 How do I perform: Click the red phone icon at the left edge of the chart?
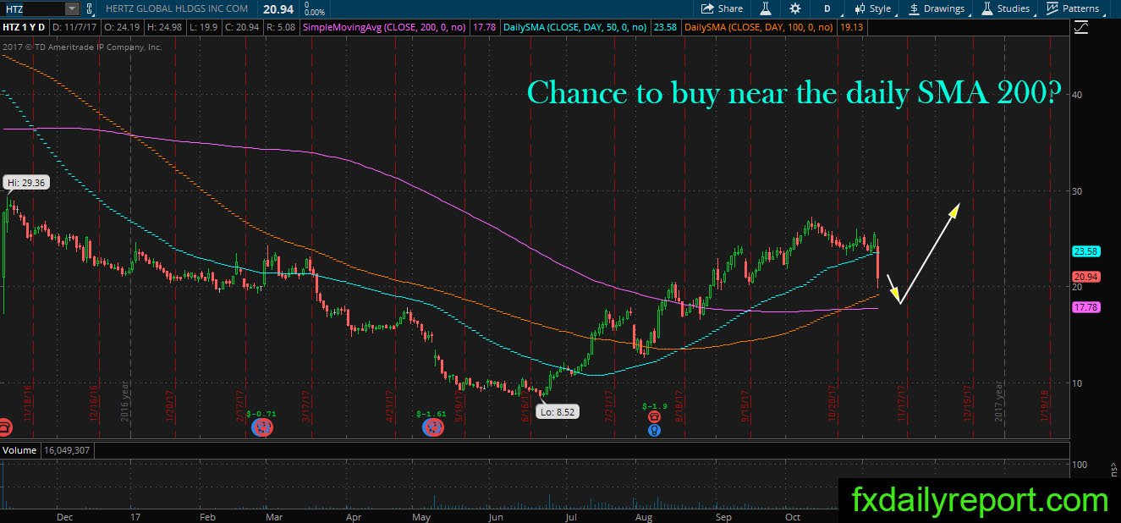pyautogui.click(x=4, y=427)
